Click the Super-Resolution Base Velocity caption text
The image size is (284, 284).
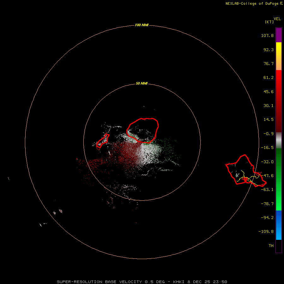(x=142, y=282)
